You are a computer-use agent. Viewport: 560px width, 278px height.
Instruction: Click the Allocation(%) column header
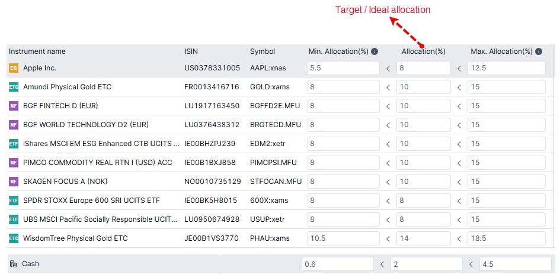click(x=423, y=51)
